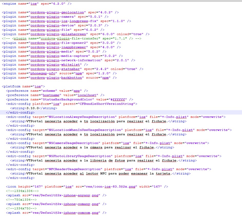Click the "lector NFC" string line
The width and height of the screenshot is (242, 216).
(x=100, y=173)
